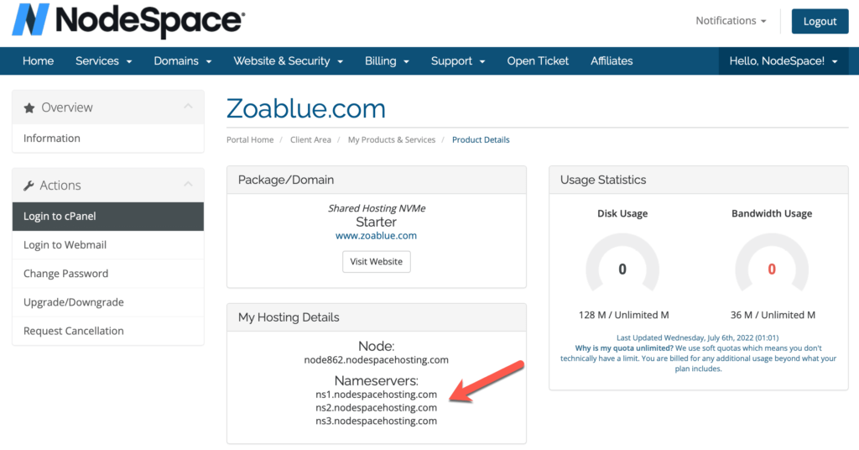Select Upgrade/Downgrade in Actions
This screenshot has width=859, height=450.
click(108, 302)
